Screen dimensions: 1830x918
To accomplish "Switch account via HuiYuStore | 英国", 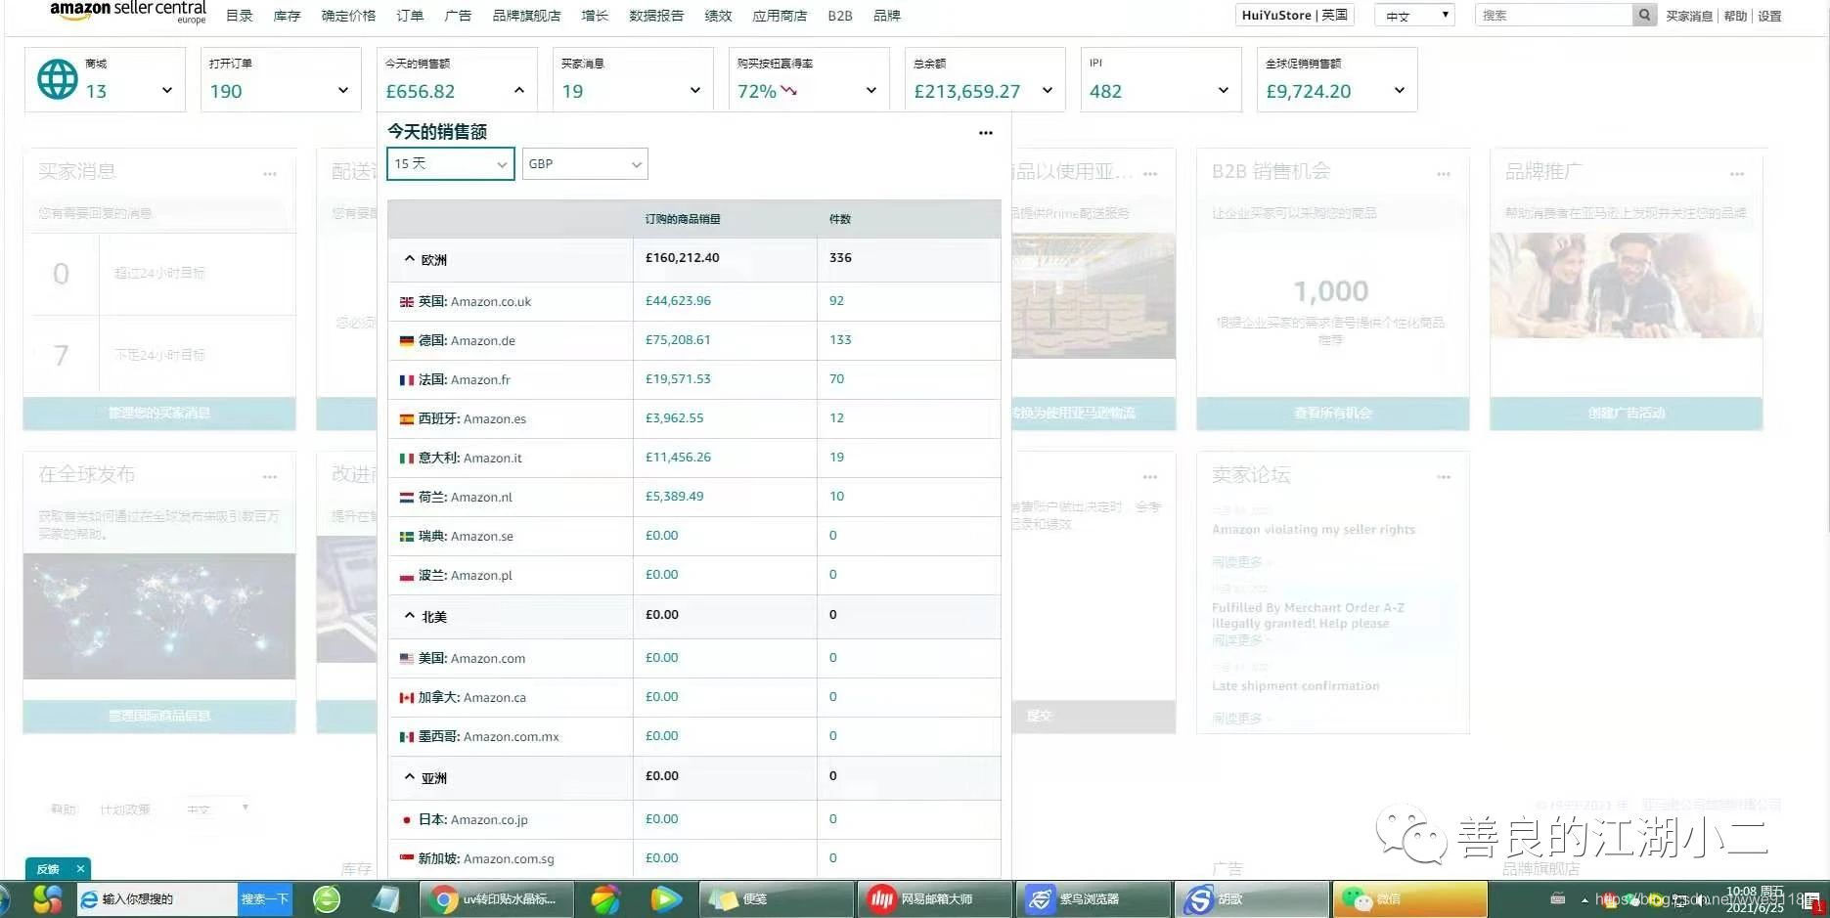I will (x=1294, y=15).
